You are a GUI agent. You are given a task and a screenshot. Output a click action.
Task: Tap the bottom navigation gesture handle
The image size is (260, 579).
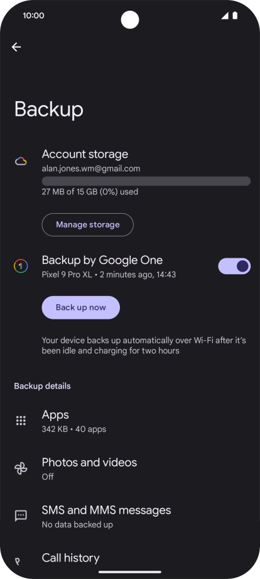(x=130, y=572)
